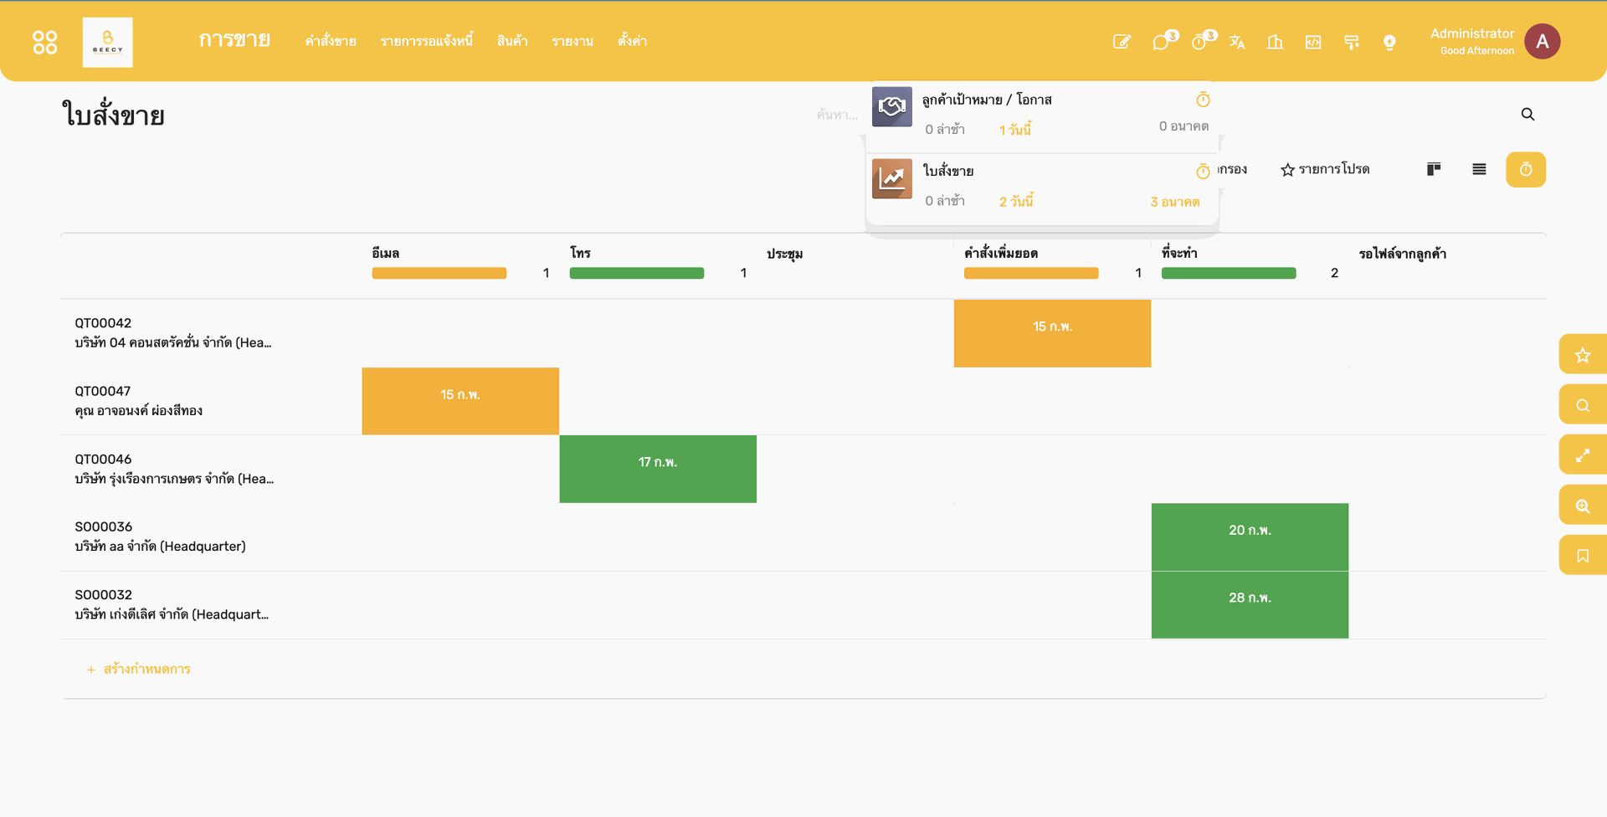Open the search magnifier at the page top right
1607x817 pixels.
tap(1528, 114)
